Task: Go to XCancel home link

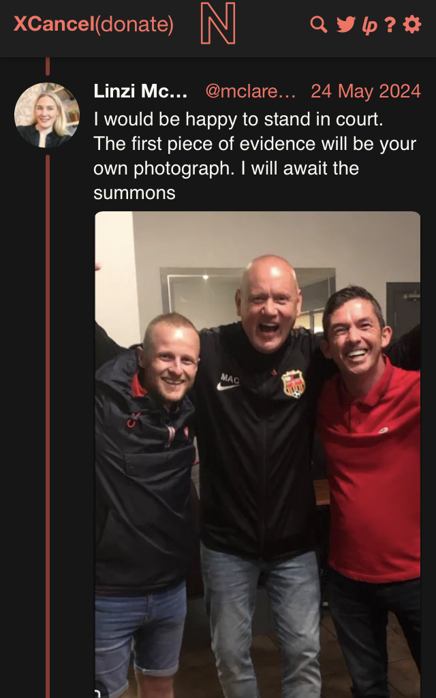Action: point(54,24)
